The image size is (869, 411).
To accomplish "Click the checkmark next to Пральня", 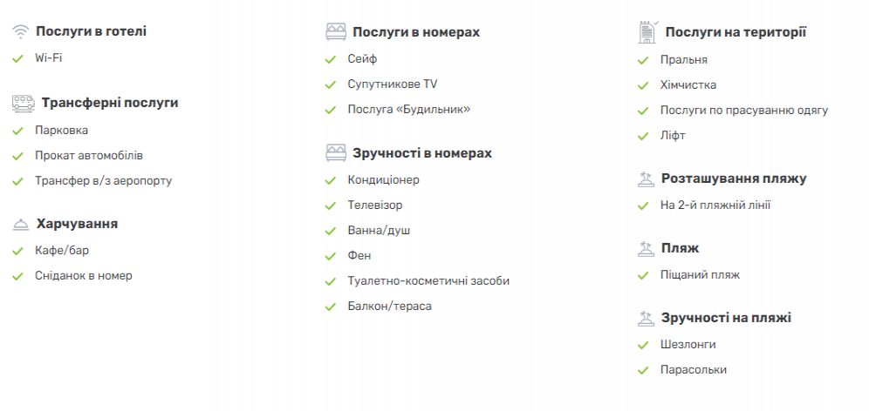I will [x=643, y=60].
